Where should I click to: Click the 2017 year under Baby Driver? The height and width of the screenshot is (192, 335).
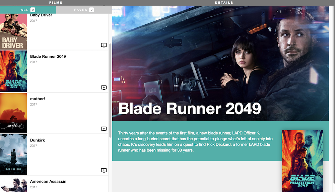[33, 21]
